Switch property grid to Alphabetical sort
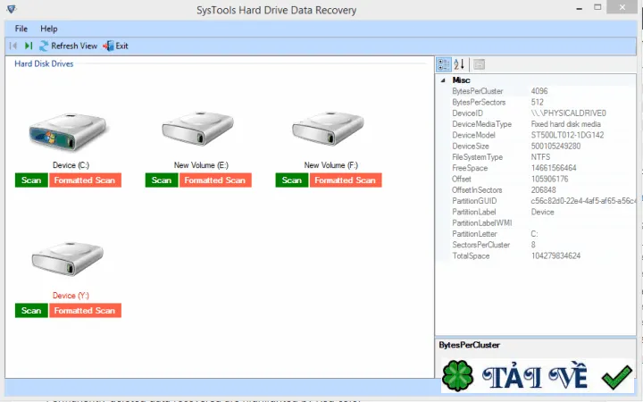Screen dimensions: 643x402 (459, 64)
